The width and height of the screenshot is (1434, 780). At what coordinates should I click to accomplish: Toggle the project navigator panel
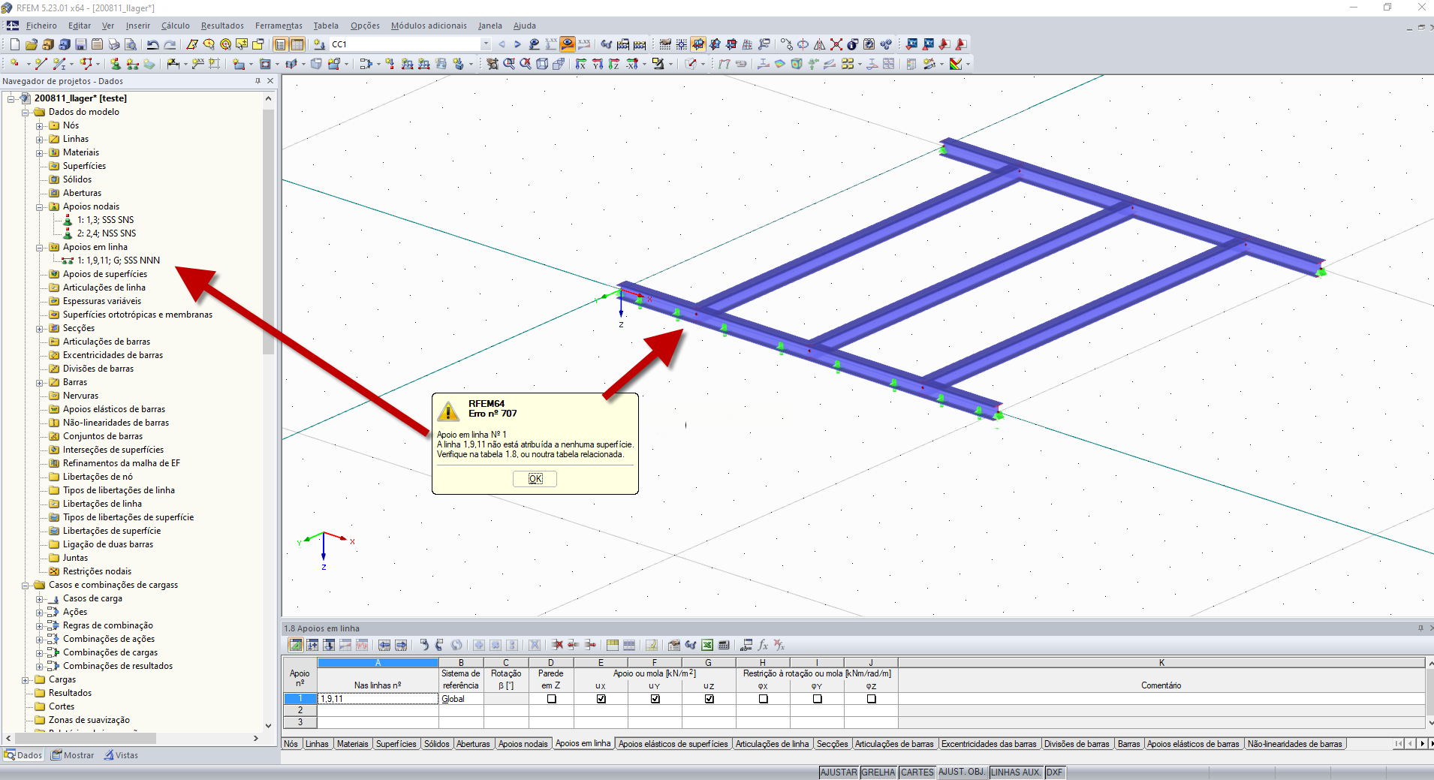pyautogui.click(x=280, y=44)
